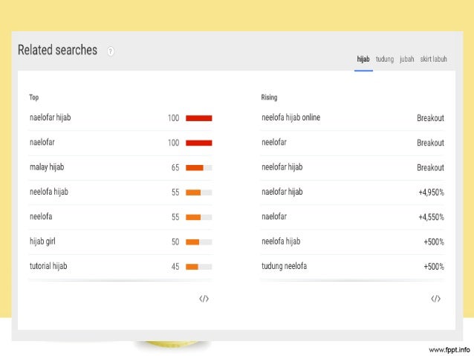Image resolution: width=474 pixels, height=356 pixels.
Task: Click +500% beside 'tudung neelofa'
Action: point(434,267)
